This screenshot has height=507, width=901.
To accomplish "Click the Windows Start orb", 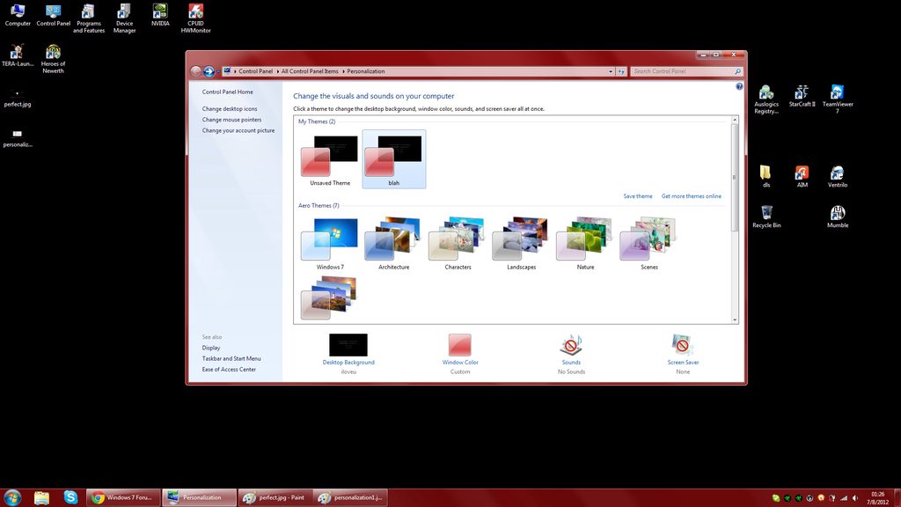I will [12, 497].
